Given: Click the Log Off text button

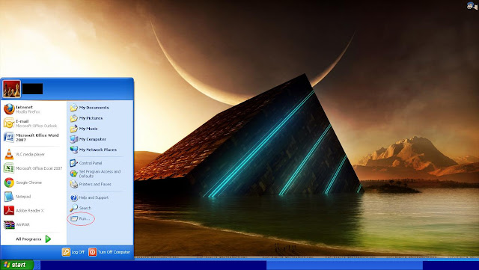Looking at the screenshot, I should coord(78,252).
